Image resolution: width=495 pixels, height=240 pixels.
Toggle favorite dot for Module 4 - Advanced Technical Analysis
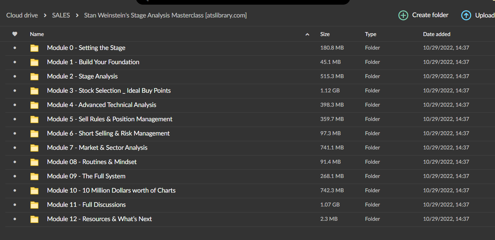[15, 105]
